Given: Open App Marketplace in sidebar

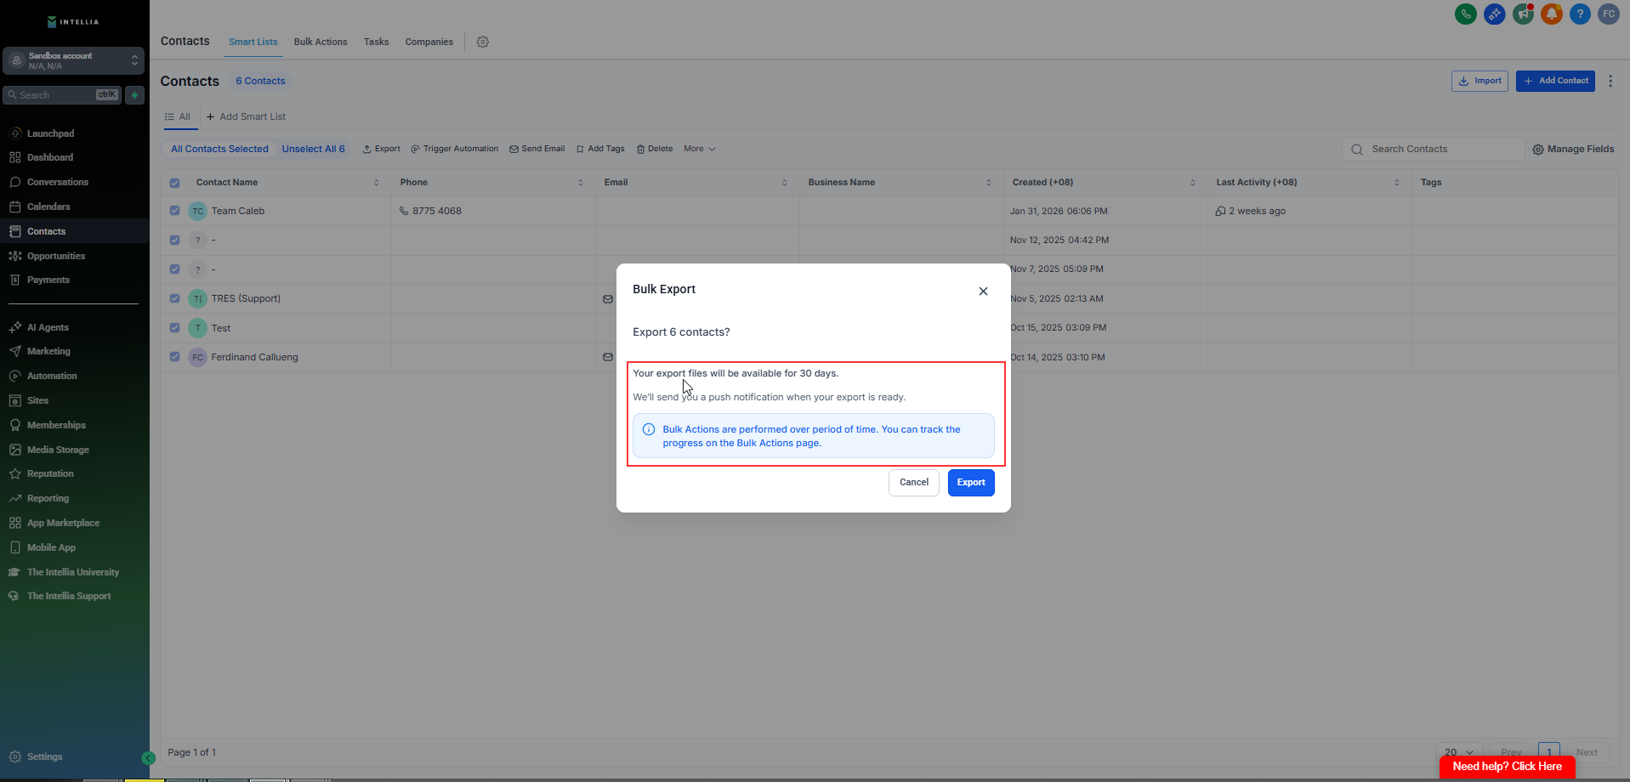Looking at the screenshot, I should (x=63, y=523).
